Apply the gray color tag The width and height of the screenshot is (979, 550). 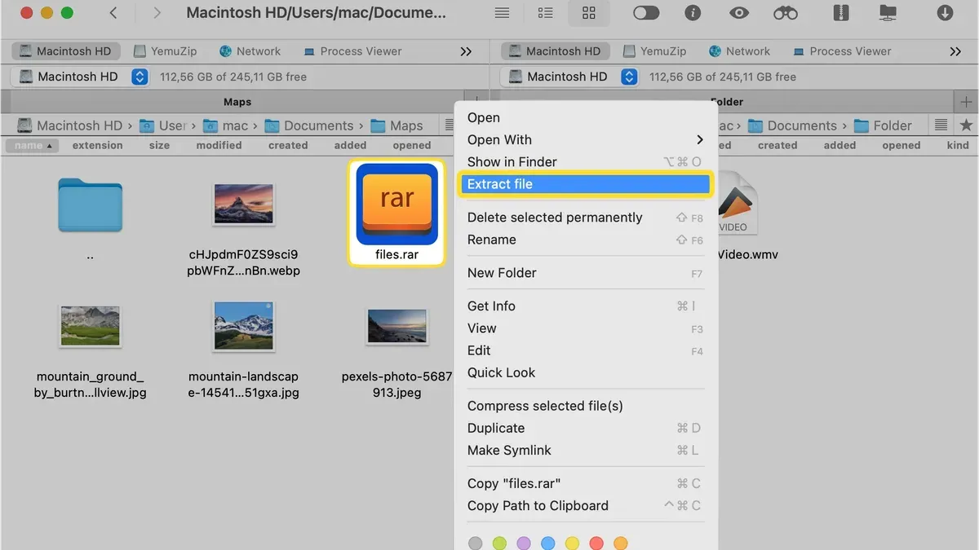click(476, 543)
